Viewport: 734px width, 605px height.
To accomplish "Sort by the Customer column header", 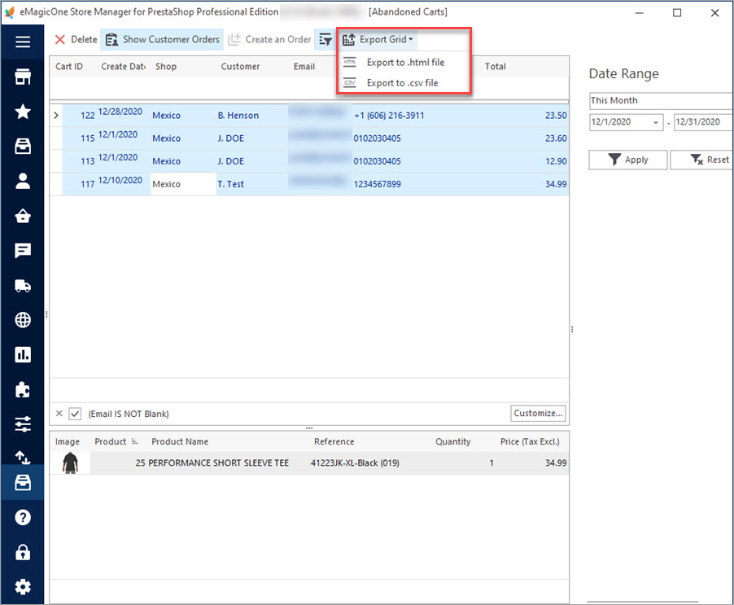I will [240, 67].
